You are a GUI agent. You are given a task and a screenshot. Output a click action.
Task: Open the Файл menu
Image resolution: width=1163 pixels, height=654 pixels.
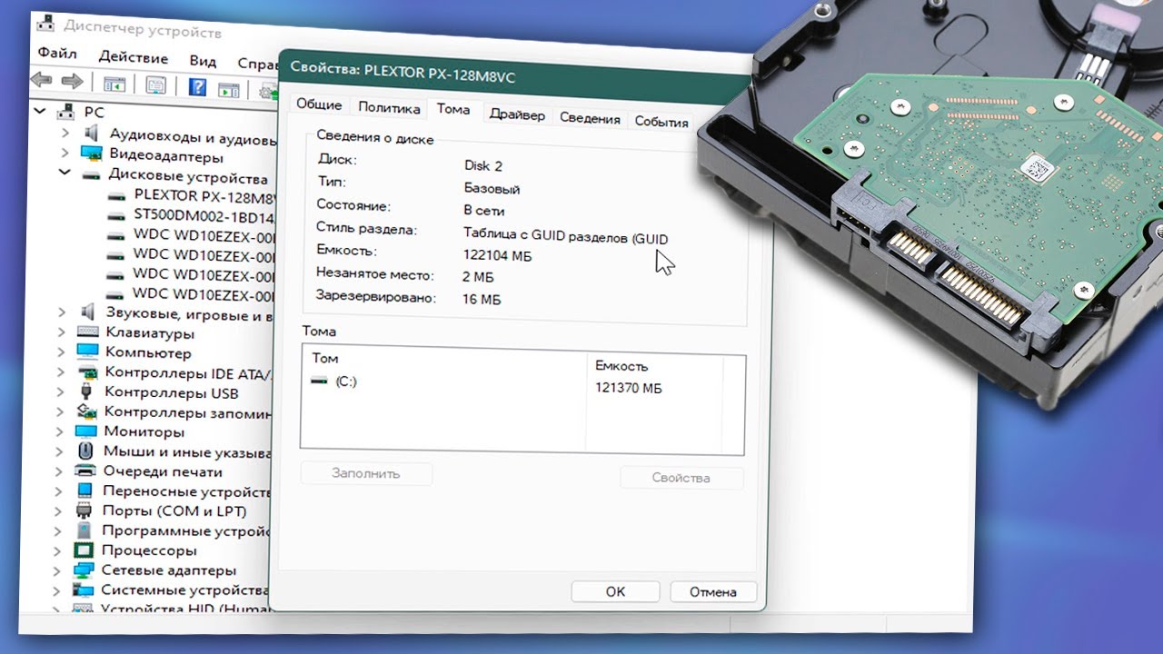tap(56, 54)
